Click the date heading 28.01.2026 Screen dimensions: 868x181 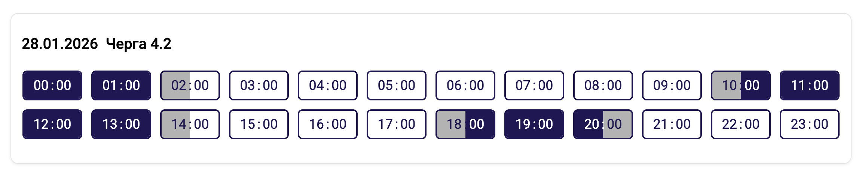tap(60, 44)
